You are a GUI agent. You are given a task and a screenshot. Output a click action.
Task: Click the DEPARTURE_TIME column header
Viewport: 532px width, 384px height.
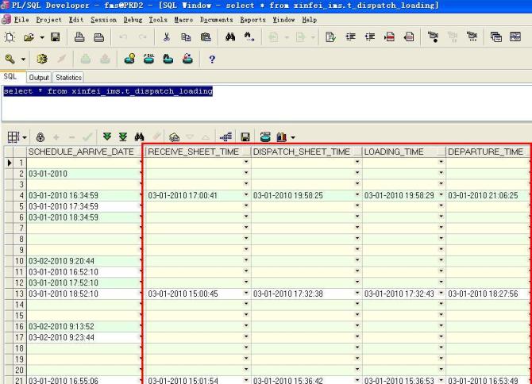[485, 152]
